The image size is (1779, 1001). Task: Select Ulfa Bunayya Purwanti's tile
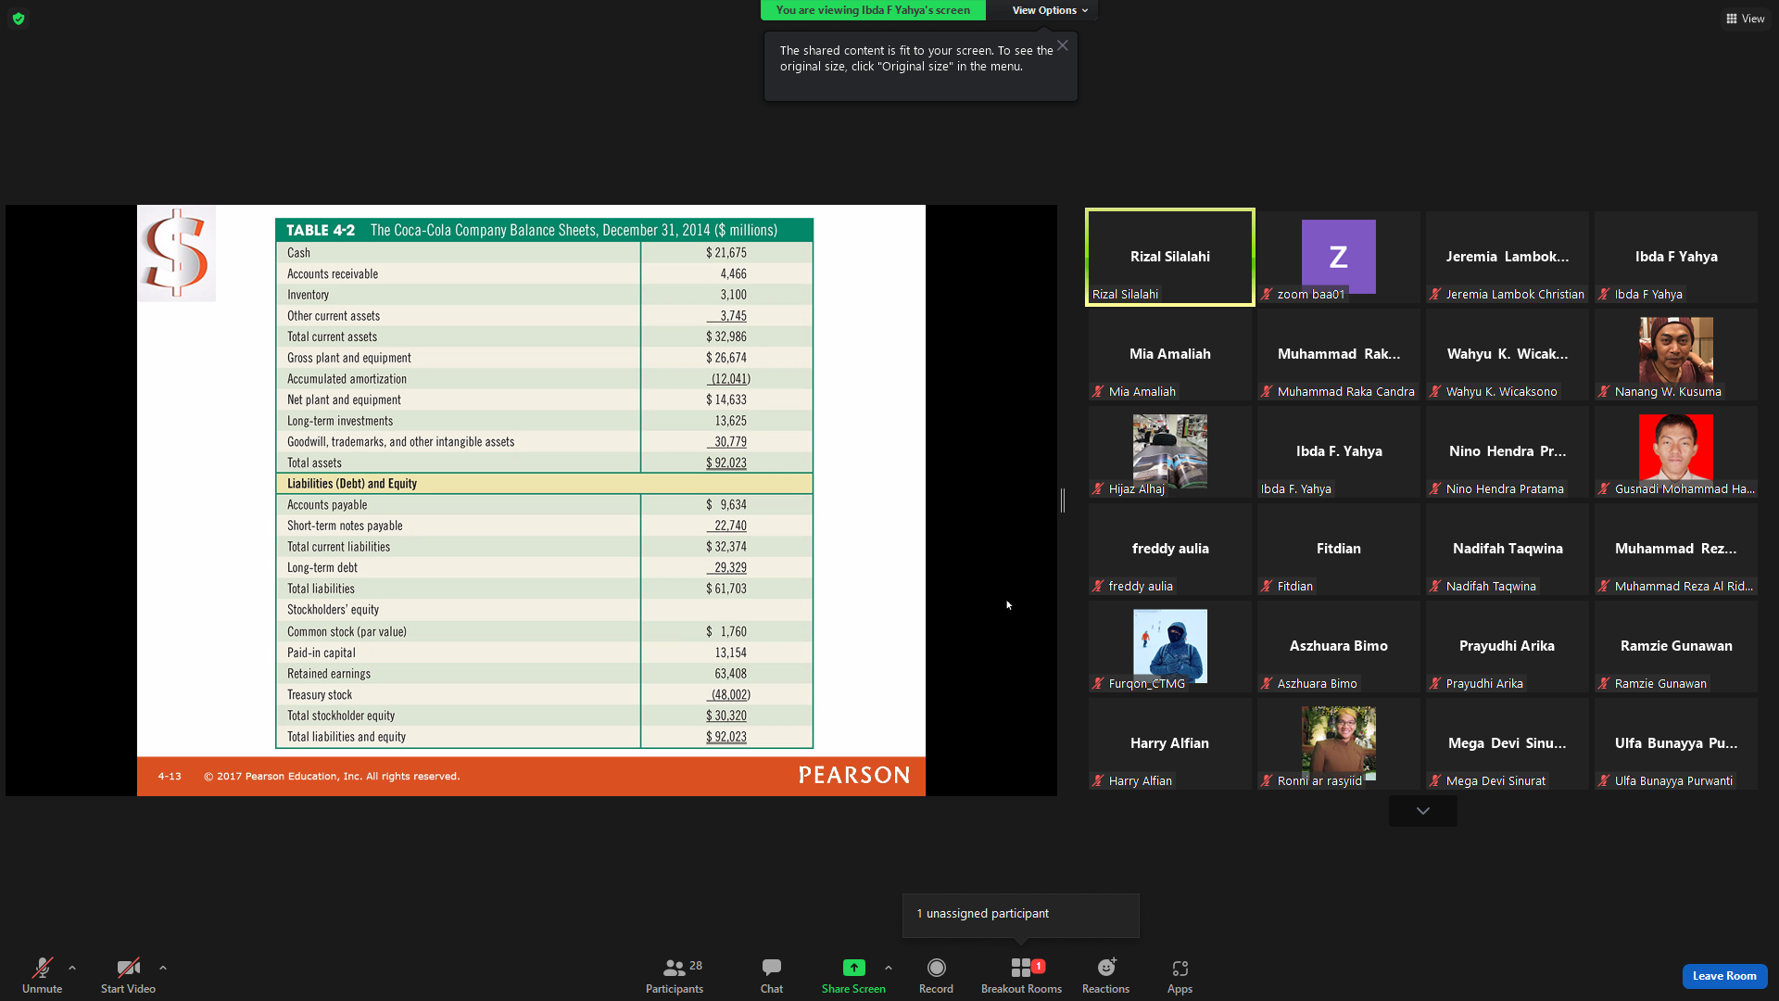click(1676, 743)
